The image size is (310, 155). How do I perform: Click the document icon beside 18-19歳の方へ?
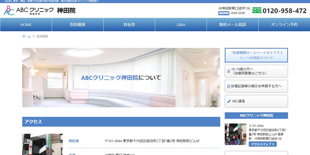(229, 71)
